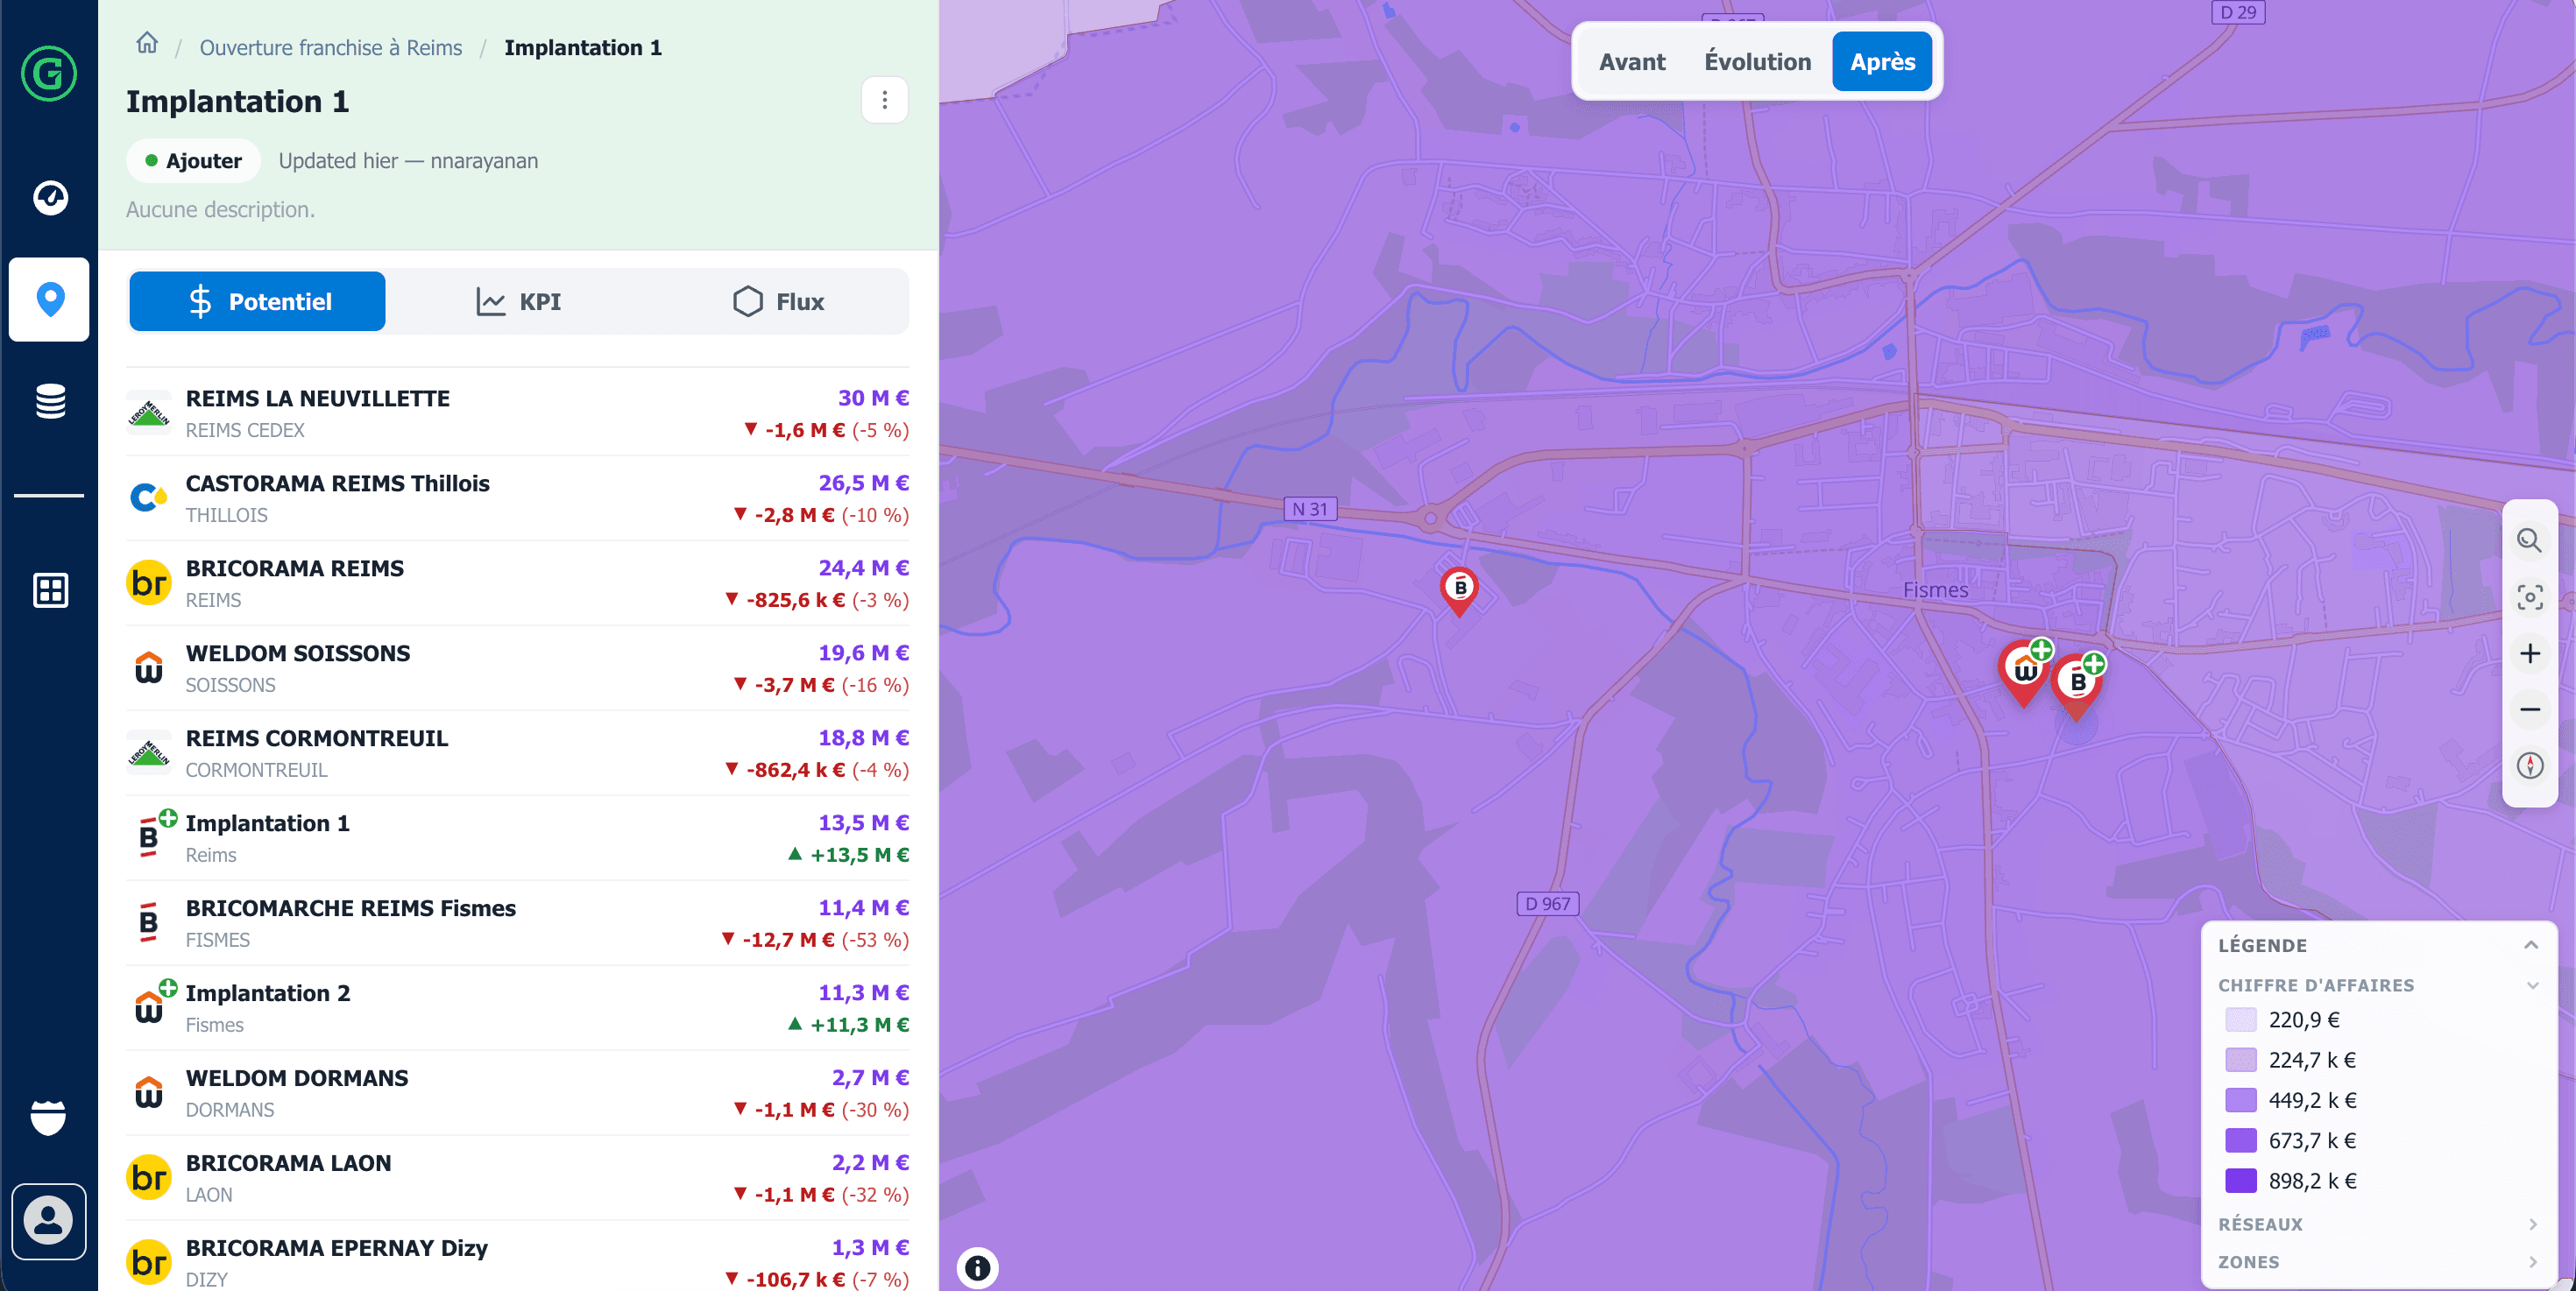Viewport: 2576px width, 1291px height.
Task: Collapse the Légende panel
Action: (2530, 945)
